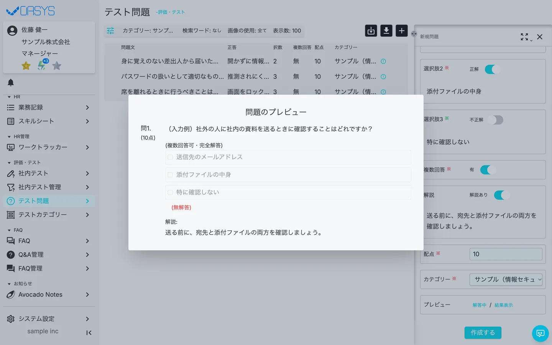The image size is (552, 345).
Task: Collapse the 評価・テスト section
Action: tap(24, 163)
